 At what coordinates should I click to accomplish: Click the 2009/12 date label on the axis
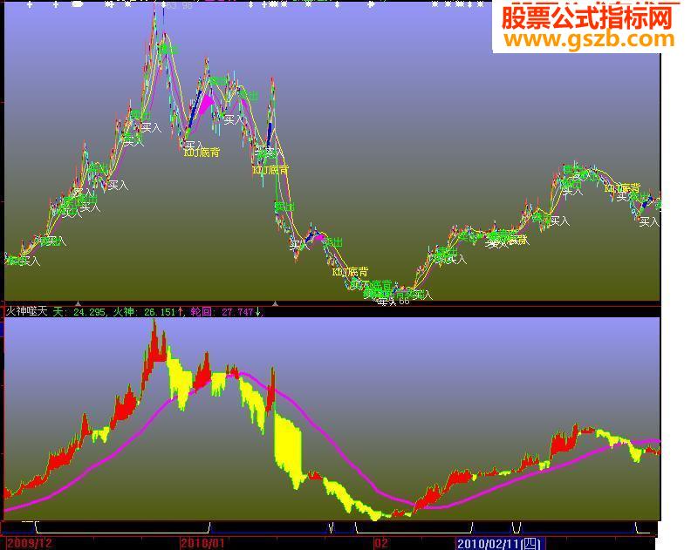[x=29, y=543]
